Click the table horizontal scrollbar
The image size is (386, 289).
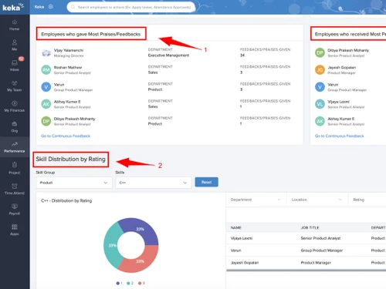pos(306,271)
